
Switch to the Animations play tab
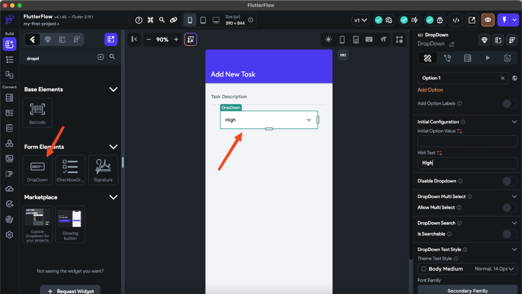coord(488,58)
